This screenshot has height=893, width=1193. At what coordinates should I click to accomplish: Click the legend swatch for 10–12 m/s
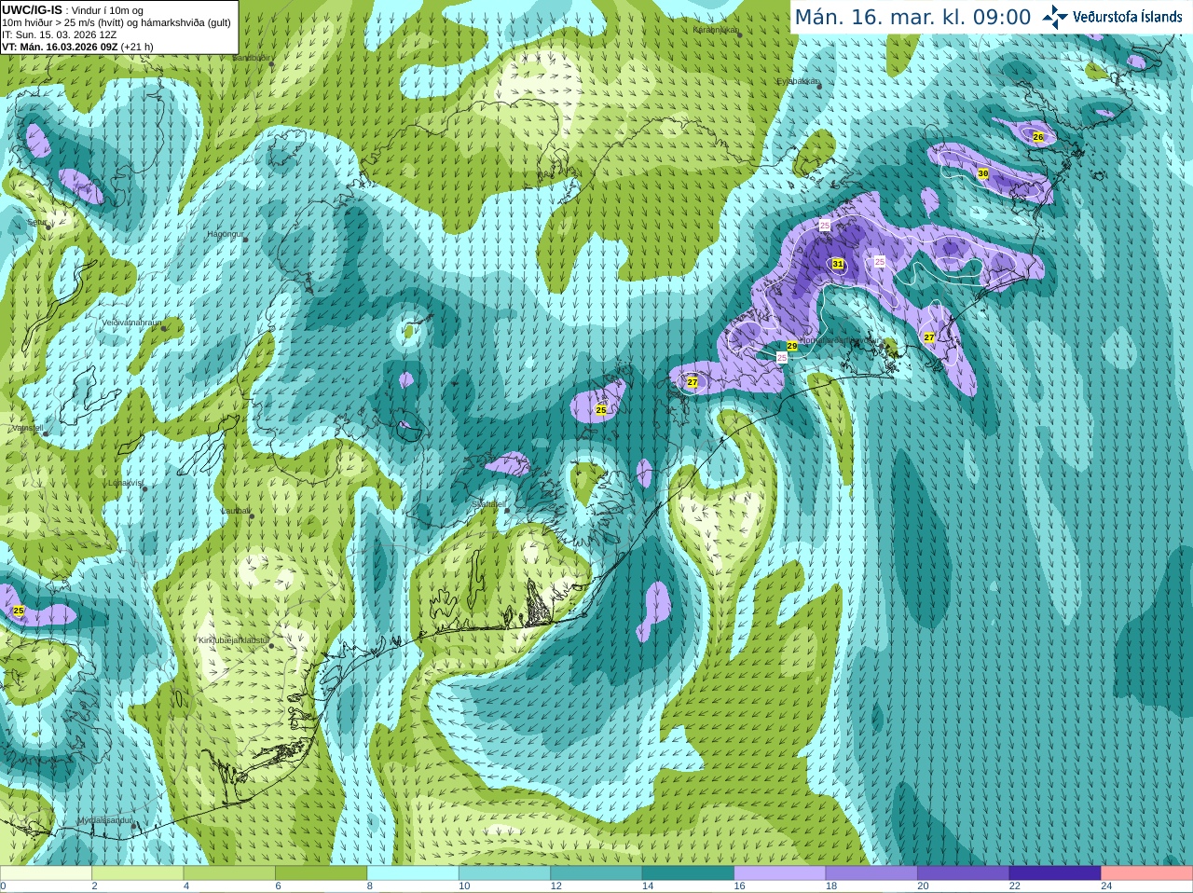point(504,873)
